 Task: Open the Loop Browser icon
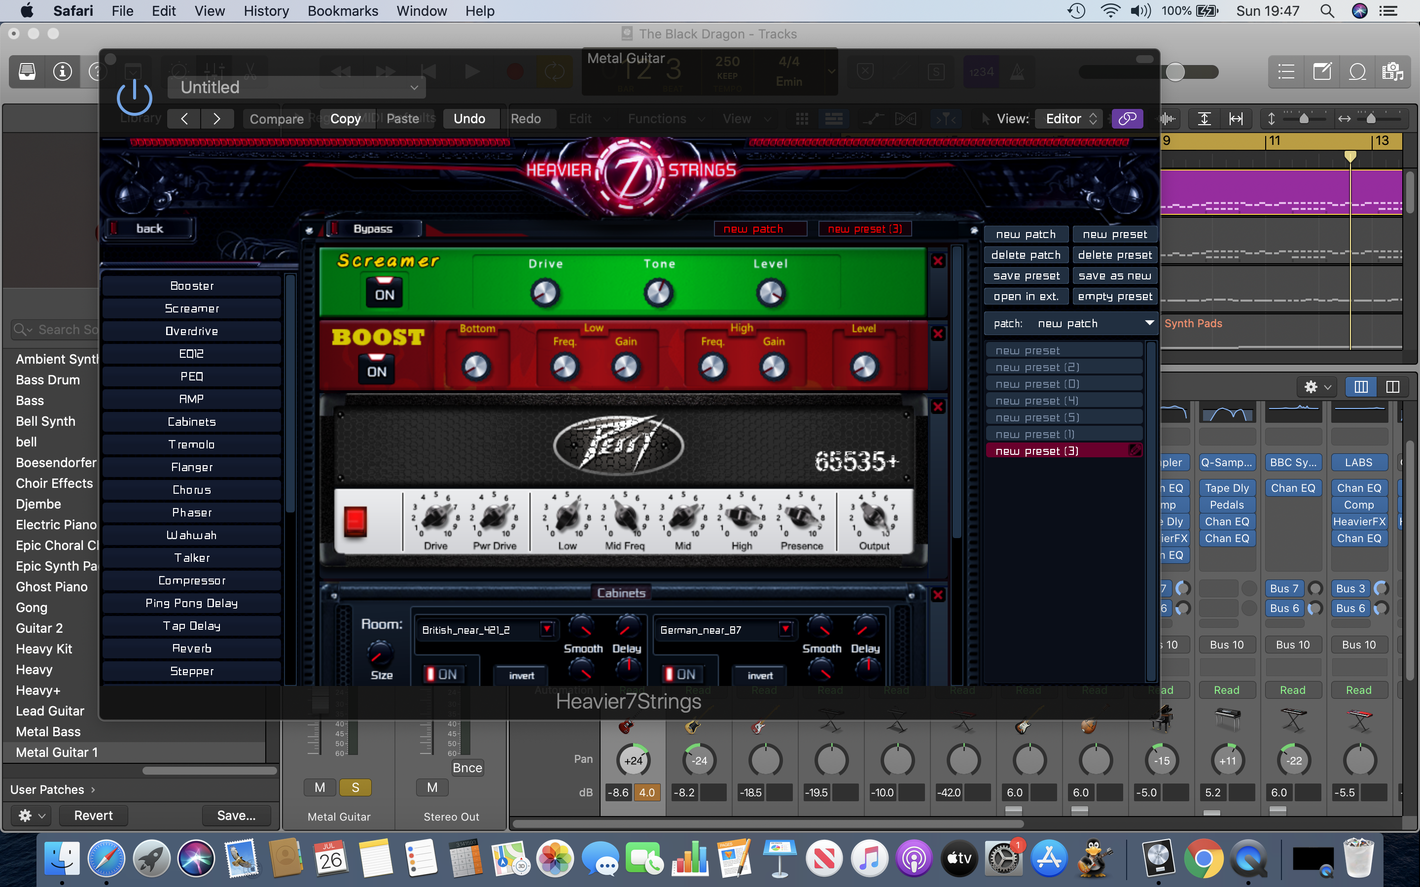pos(1357,71)
